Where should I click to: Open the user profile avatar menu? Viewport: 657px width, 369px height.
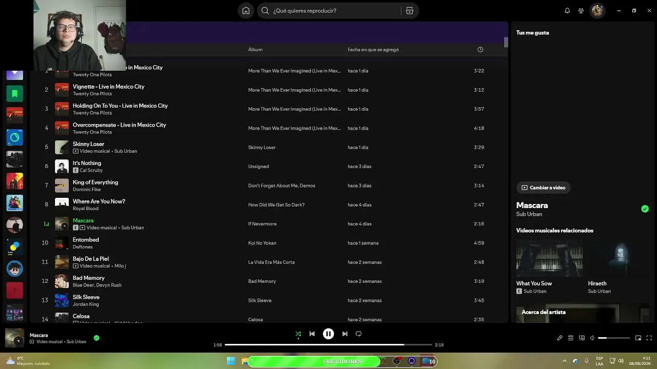597,11
